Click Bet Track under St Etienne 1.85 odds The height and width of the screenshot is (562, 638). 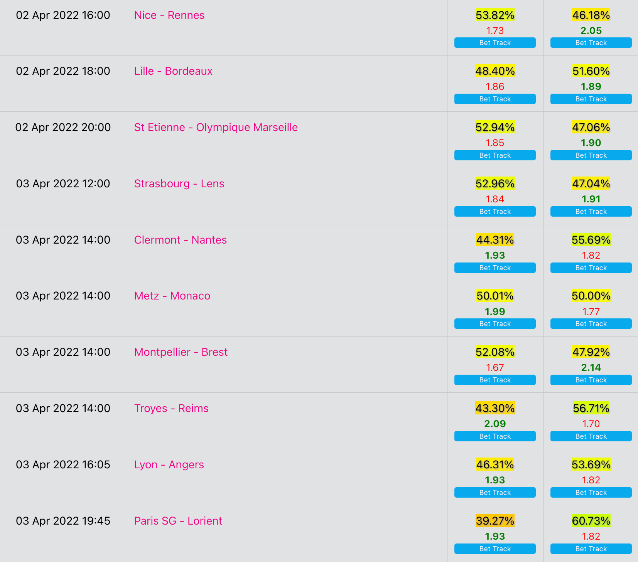coord(495,155)
